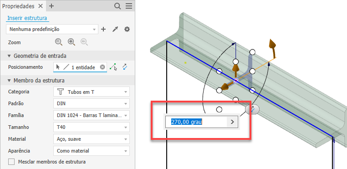This screenshot has height=169, width=347.
Task: Click the flip direction icon in Posicionamento row
Action: (x=125, y=67)
